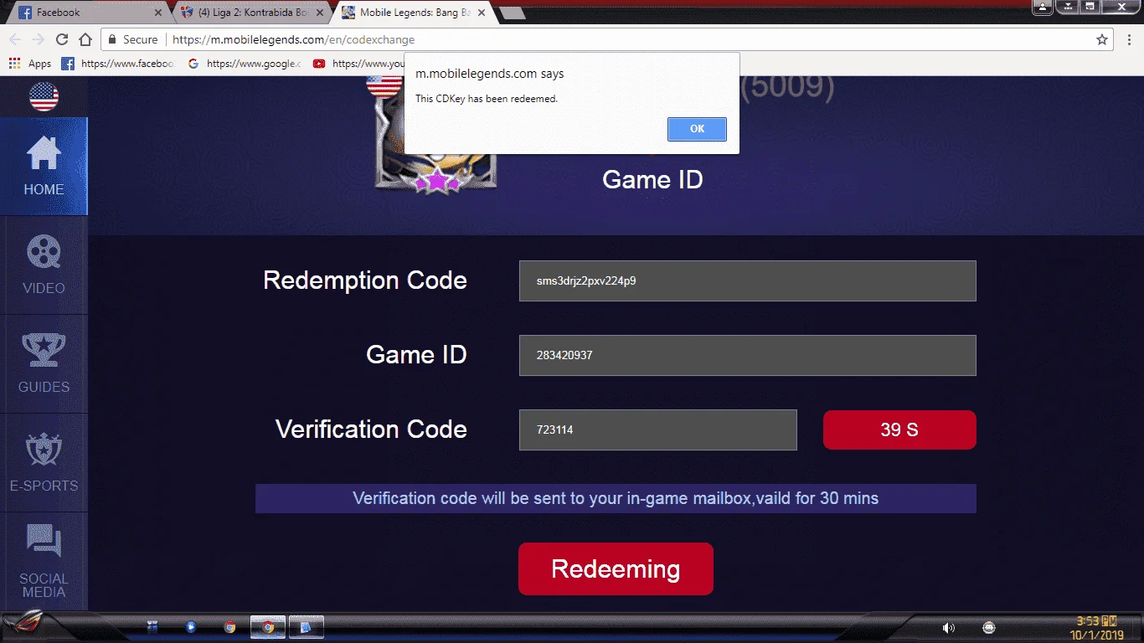
Task: Close the Mobile Legends tab
Action: (482, 13)
